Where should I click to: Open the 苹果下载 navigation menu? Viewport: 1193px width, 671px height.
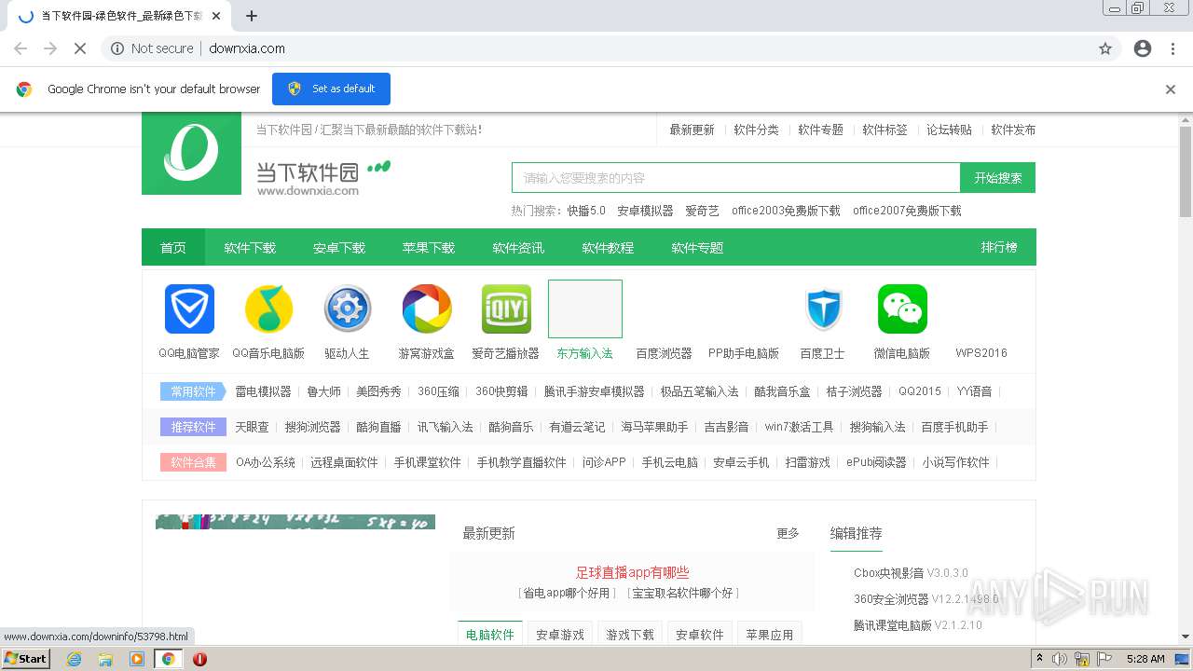[x=429, y=248]
